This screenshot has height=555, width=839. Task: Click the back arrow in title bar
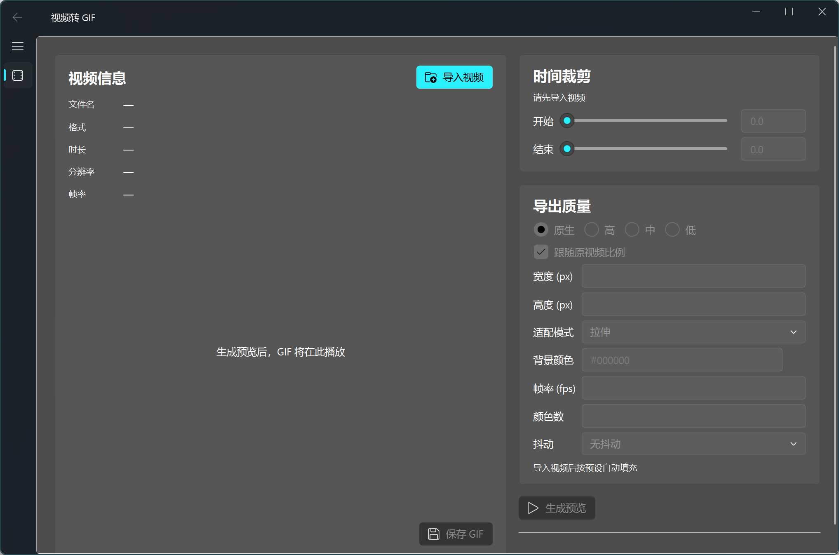pyautogui.click(x=17, y=17)
